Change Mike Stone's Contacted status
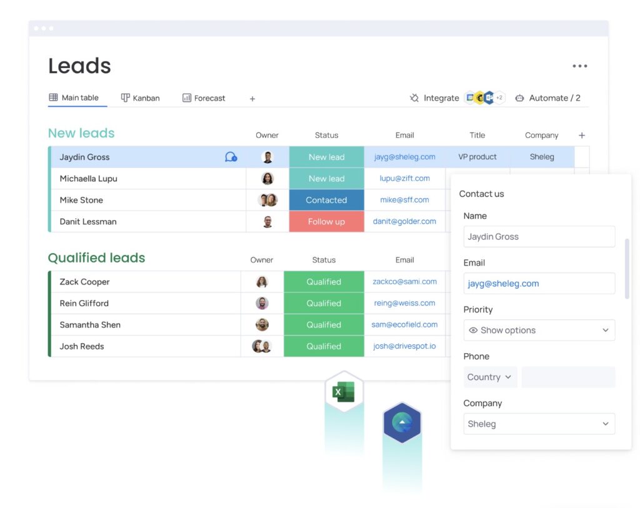Viewport: 640px width, 508px height. pyautogui.click(x=326, y=200)
